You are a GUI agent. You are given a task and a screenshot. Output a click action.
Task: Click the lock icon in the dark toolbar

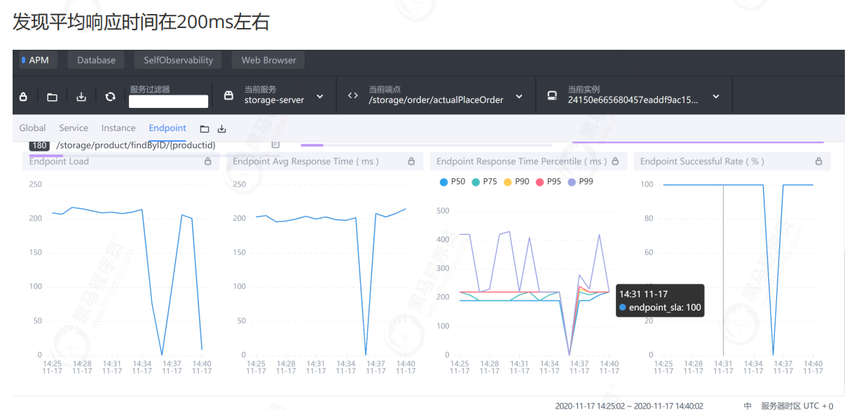pyautogui.click(x=23, y=97)
